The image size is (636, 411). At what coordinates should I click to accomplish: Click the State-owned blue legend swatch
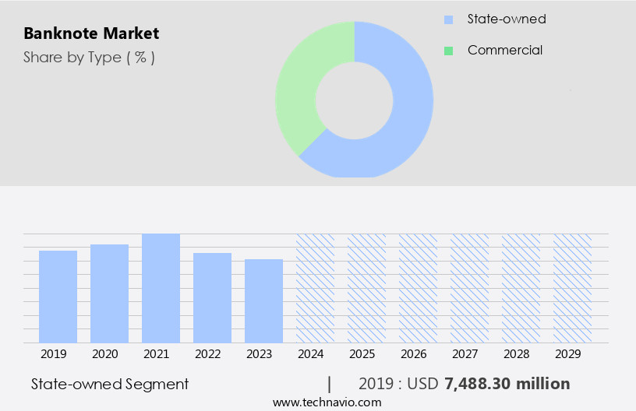(x=448, y=19)
